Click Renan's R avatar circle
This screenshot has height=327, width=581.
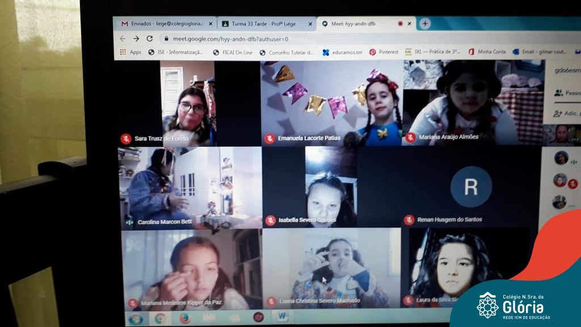click(x=471, y=186)
